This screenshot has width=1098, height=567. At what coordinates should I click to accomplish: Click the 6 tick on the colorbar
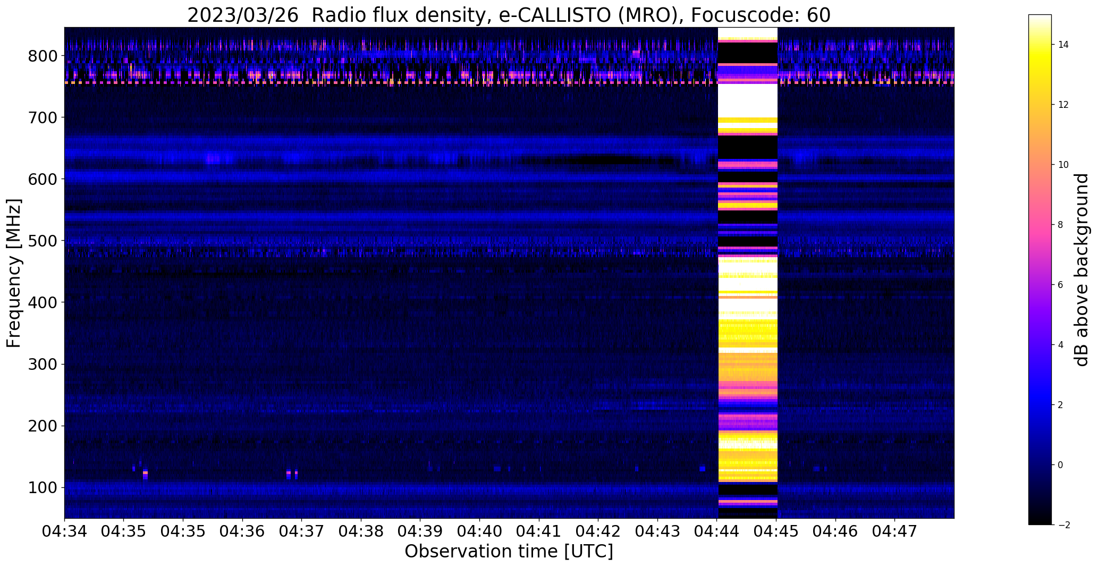coord(1060,285)
